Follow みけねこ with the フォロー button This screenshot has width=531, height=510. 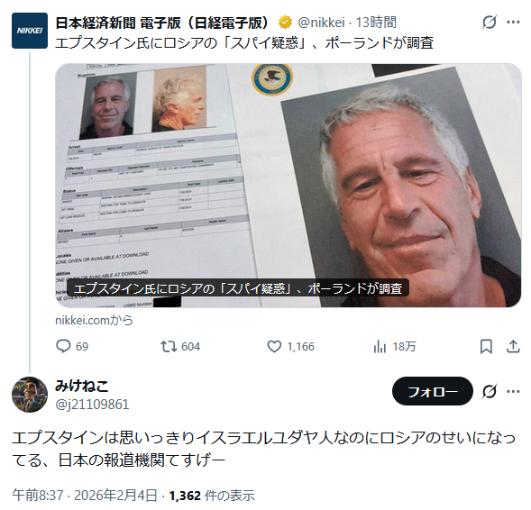click(x=433, y=391)
